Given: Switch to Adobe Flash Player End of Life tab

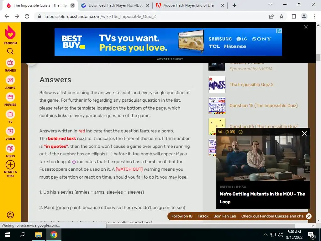Looking at the screenshot, I should click(x=188, y=5).
